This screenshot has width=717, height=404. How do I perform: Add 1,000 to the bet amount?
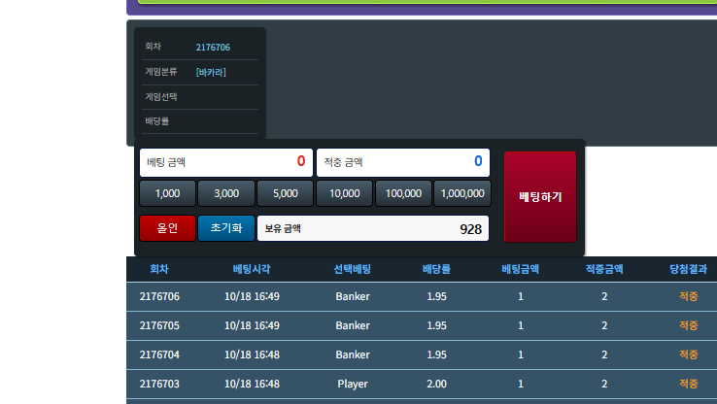tap(167, 193)
